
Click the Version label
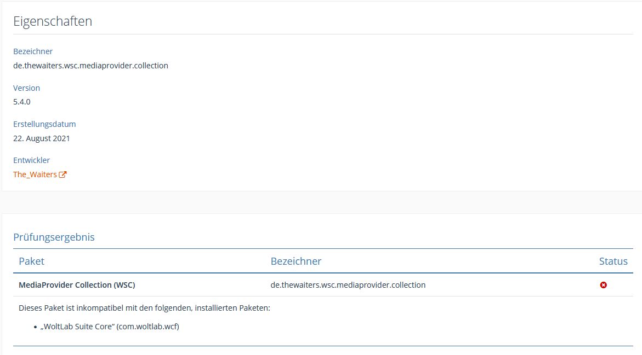click(26, 88)
